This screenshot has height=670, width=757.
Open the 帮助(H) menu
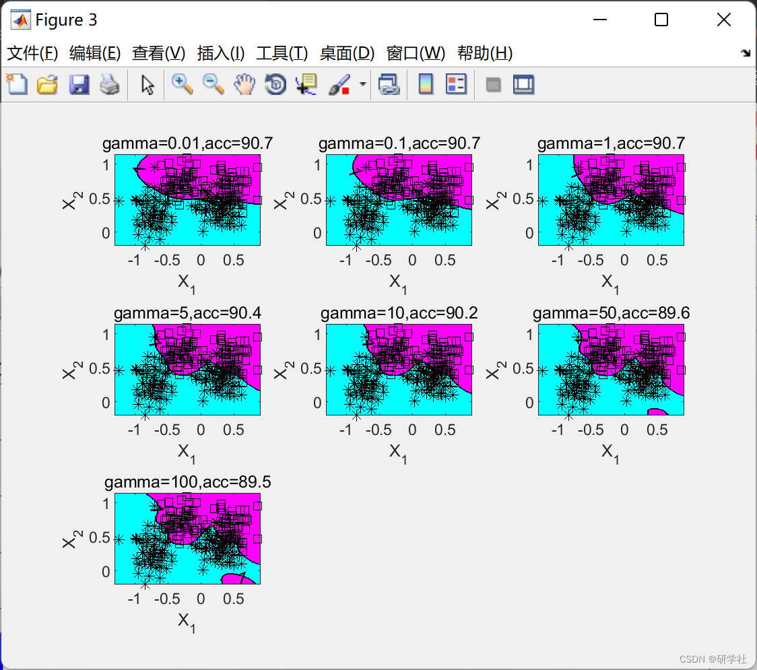coord(485,53)
